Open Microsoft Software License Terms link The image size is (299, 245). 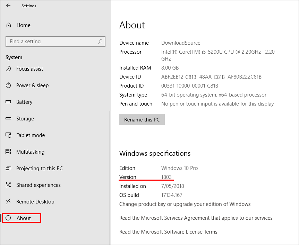[x=168, y=232]
